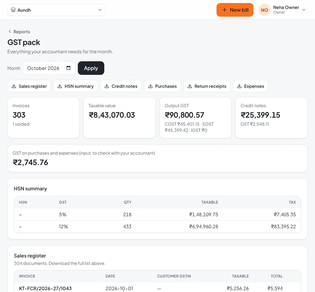Click the QTY column header

127,202
